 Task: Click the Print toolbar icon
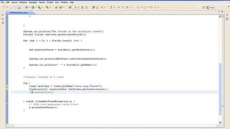[19, 7]
